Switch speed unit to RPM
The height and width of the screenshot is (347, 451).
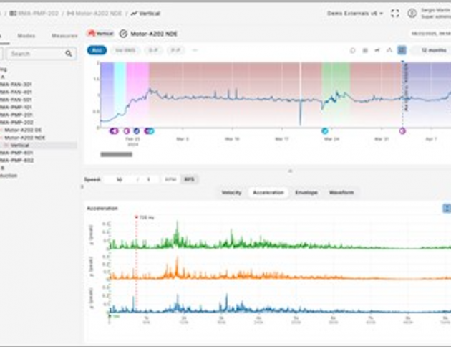pos(170,179)
